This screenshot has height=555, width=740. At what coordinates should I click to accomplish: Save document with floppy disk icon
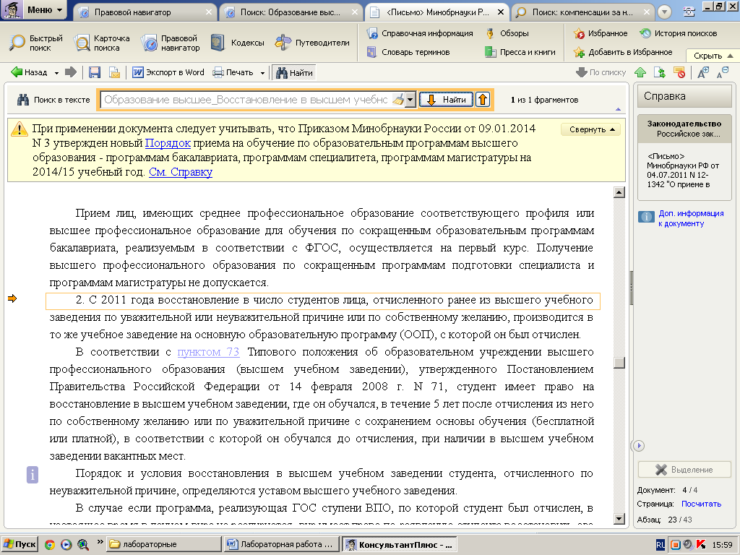point(95,72)
